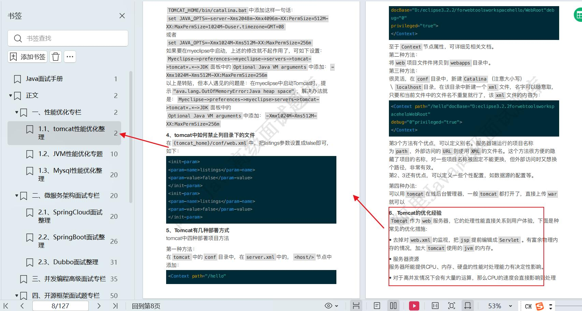
Task: Click the bookmark icon beside 1.2、JVM性能优化专题
Action: click(x=30, y=154)
